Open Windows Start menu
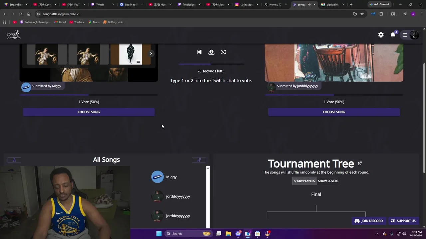 pyautogui.click(x=159, y=234)
